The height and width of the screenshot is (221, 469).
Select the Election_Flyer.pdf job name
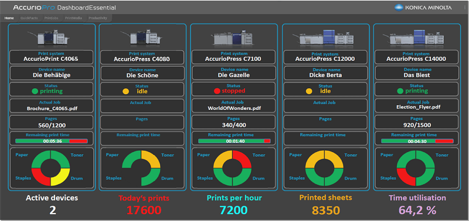418,107
